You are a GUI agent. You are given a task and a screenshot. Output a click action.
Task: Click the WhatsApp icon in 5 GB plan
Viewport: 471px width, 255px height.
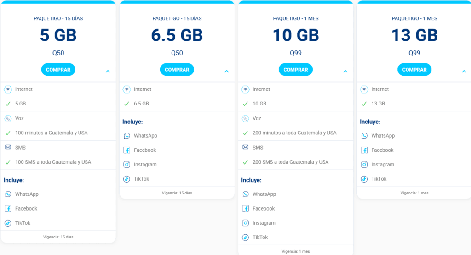8,194
